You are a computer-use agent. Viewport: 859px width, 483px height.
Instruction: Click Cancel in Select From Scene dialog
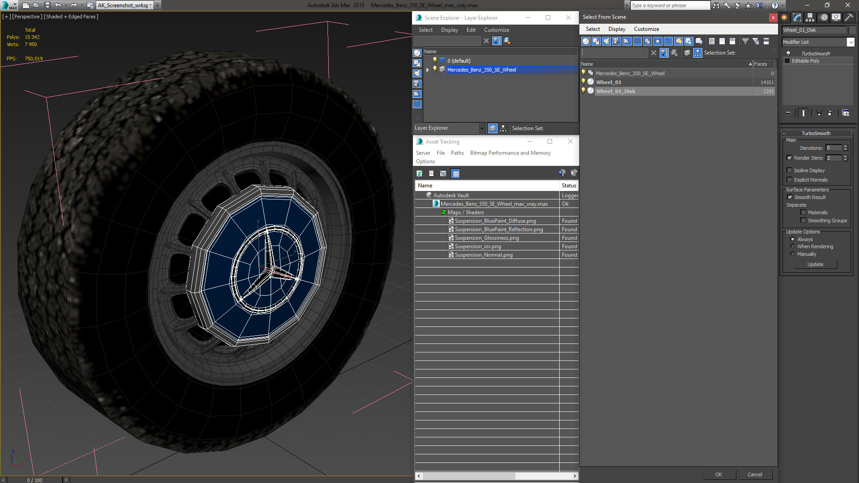(x=755, y=475)
